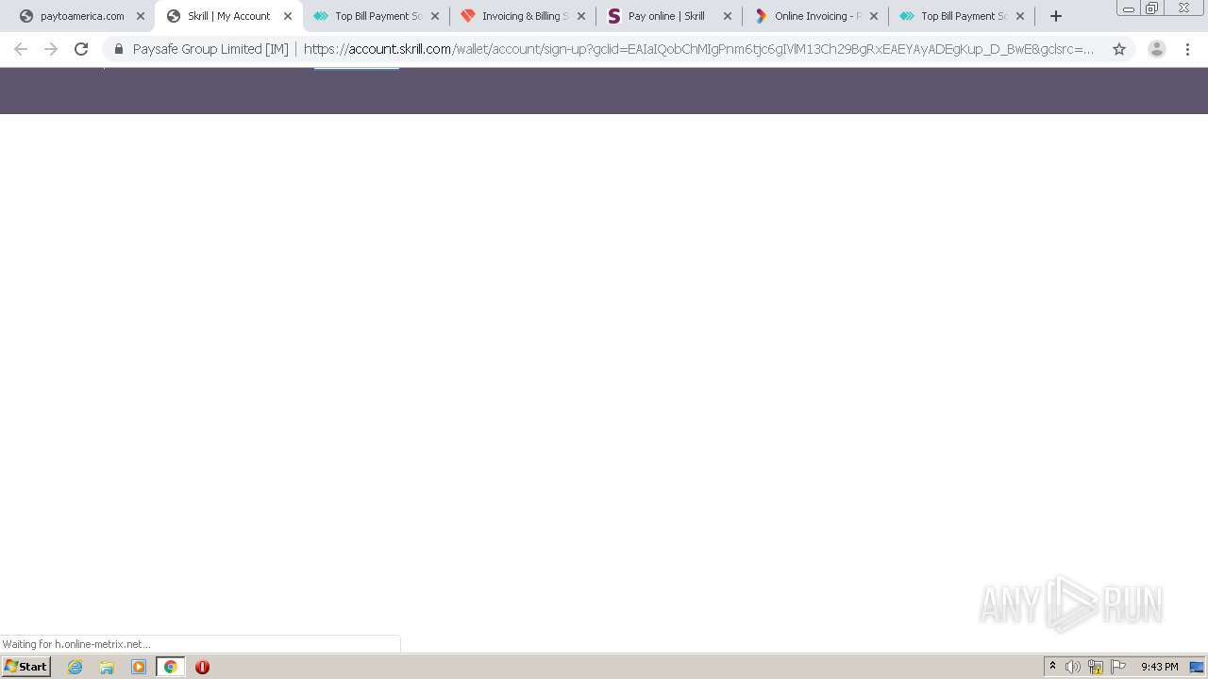Click the Paysafe Group Limited [IM] certificate label

(210, 49)
